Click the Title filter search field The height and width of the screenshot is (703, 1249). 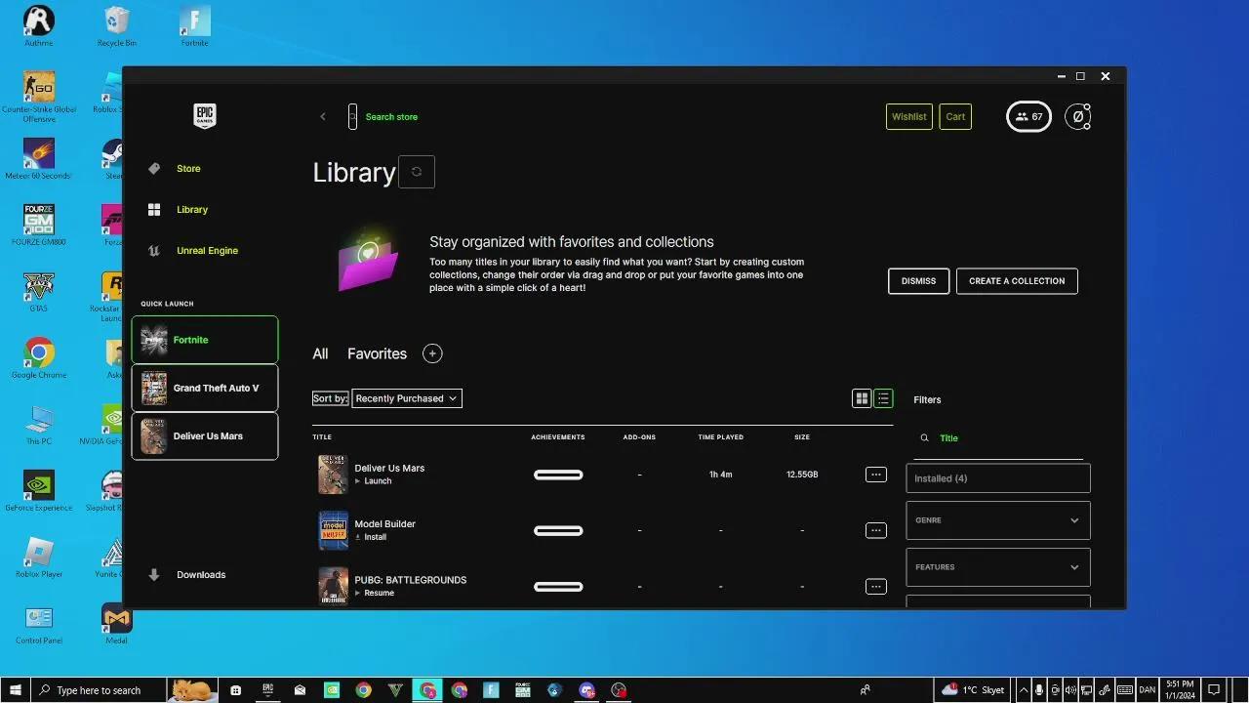[1005, 438]
